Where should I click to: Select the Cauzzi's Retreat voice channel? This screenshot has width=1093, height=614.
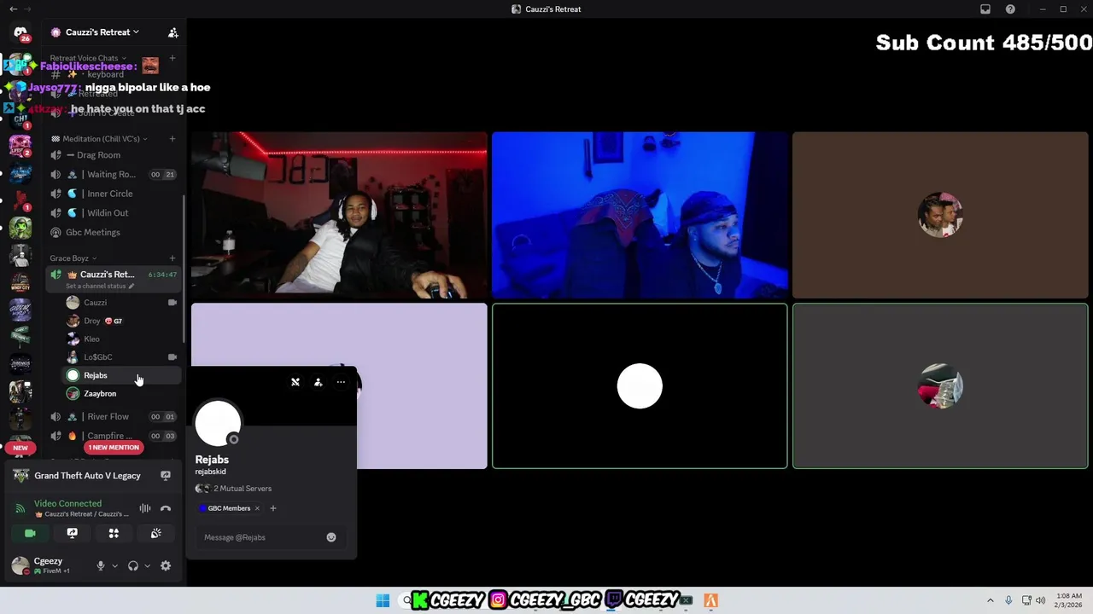point(113,278)
